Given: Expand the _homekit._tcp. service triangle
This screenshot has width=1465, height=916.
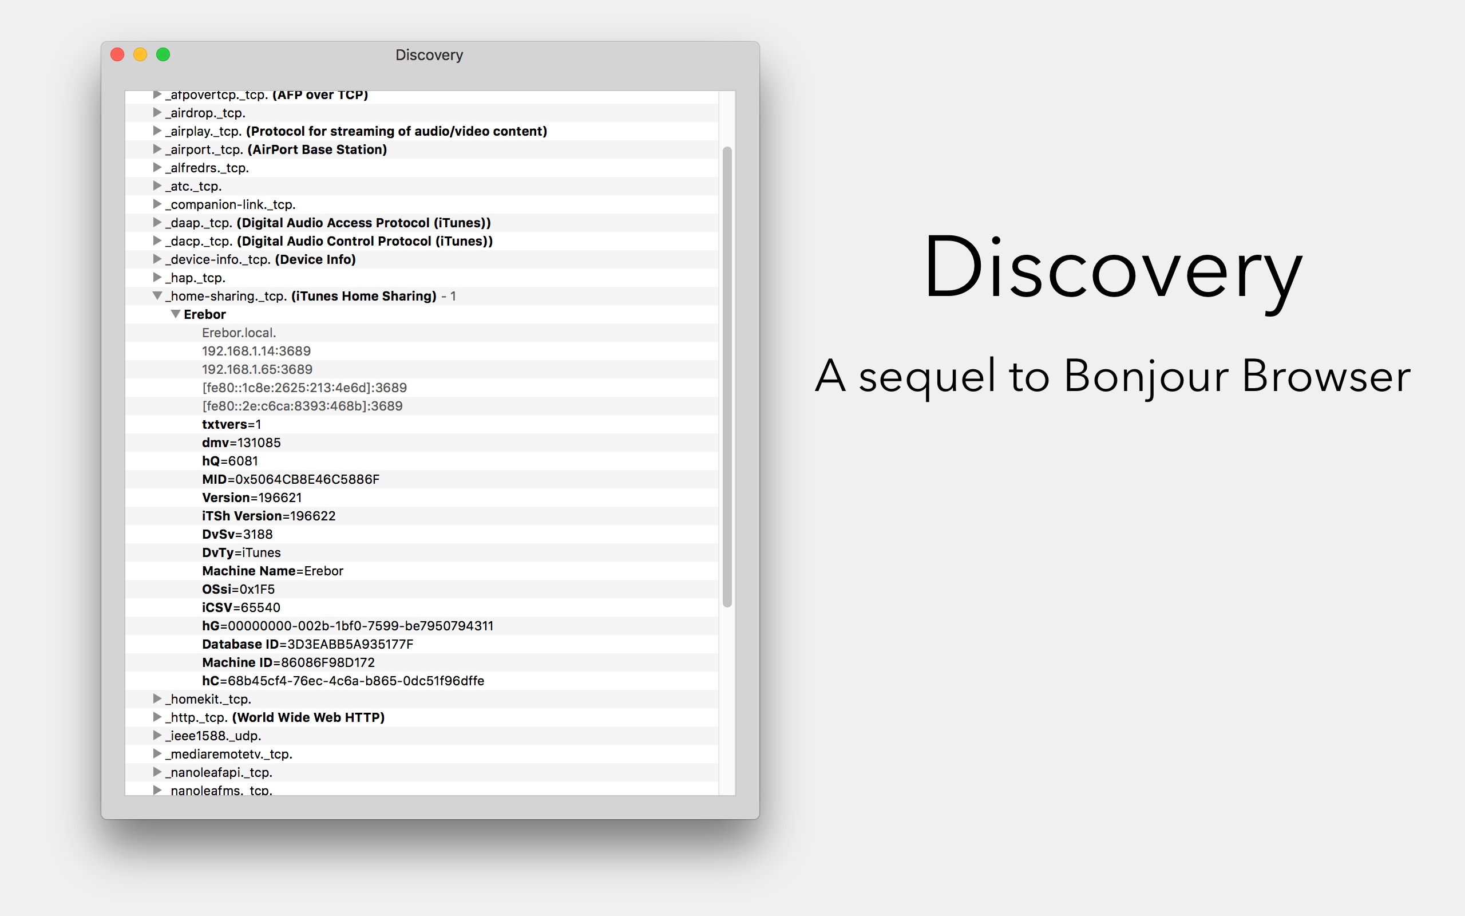Looking at the screenshot, I should (157, 698).
